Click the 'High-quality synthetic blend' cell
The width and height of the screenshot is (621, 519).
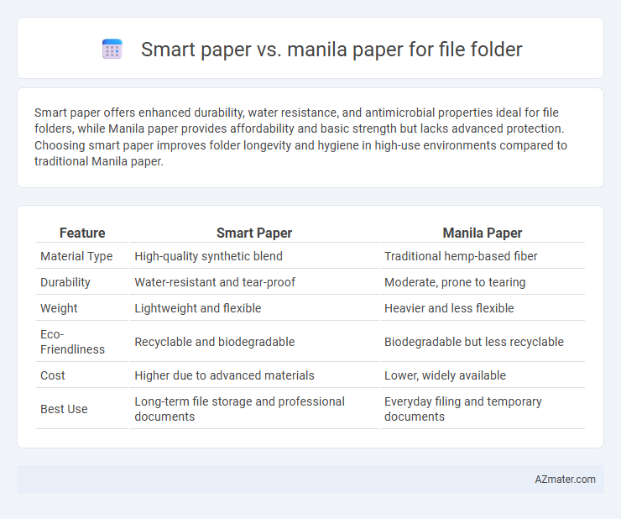coord(209,256)
